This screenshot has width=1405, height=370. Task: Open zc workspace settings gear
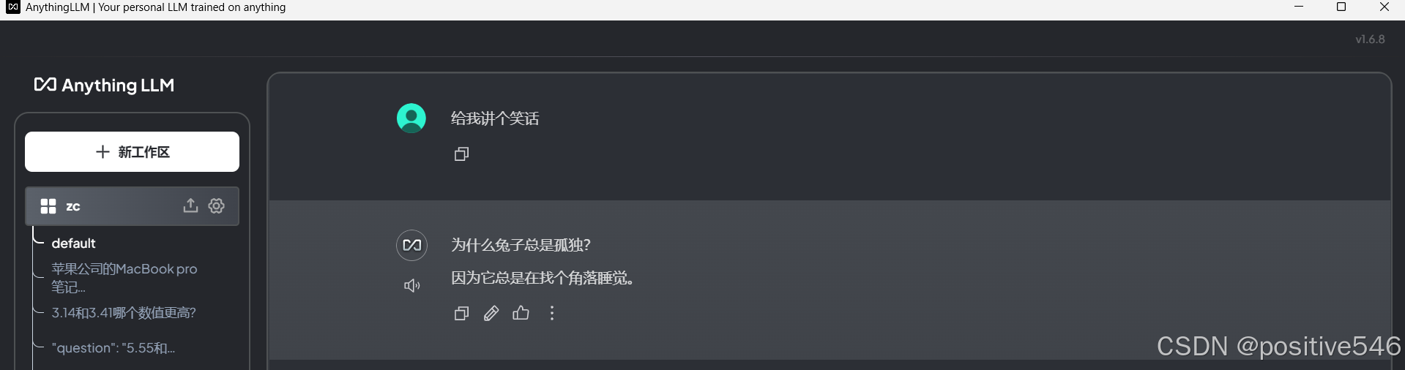pos(217,205)
